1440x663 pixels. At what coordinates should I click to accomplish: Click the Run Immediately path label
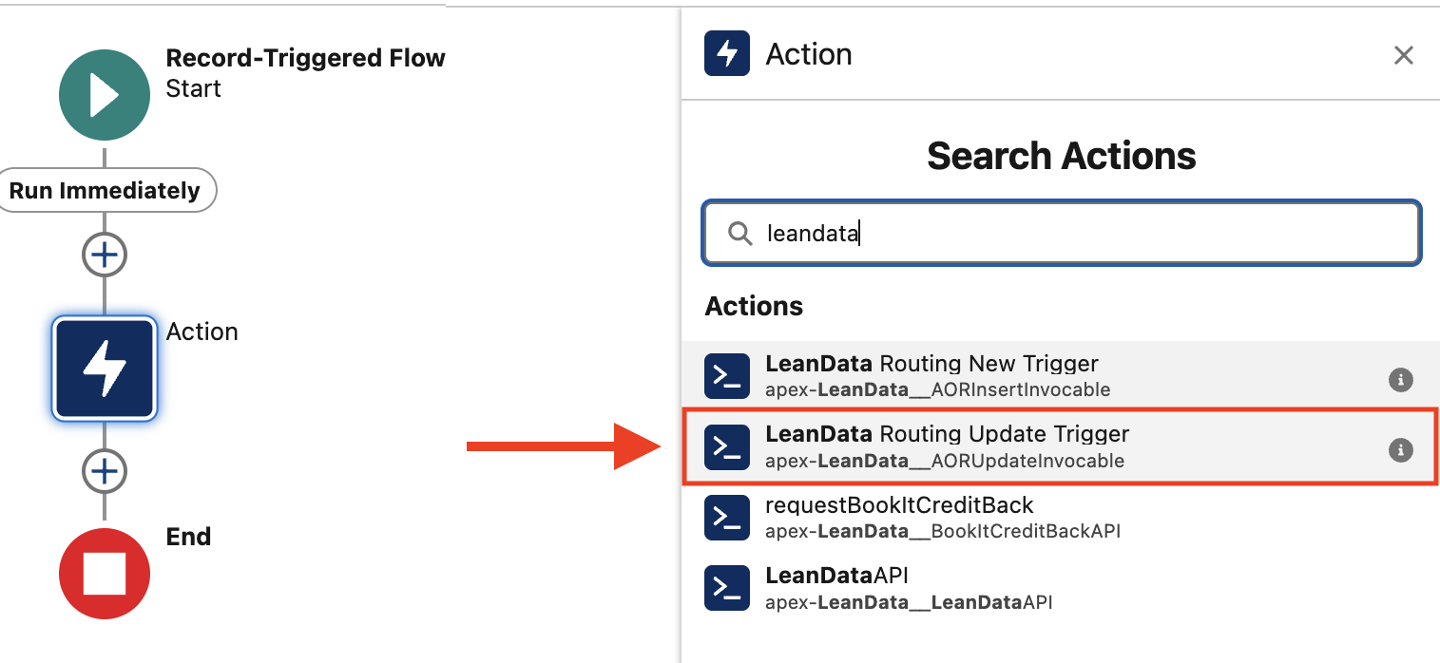point(105,191)
